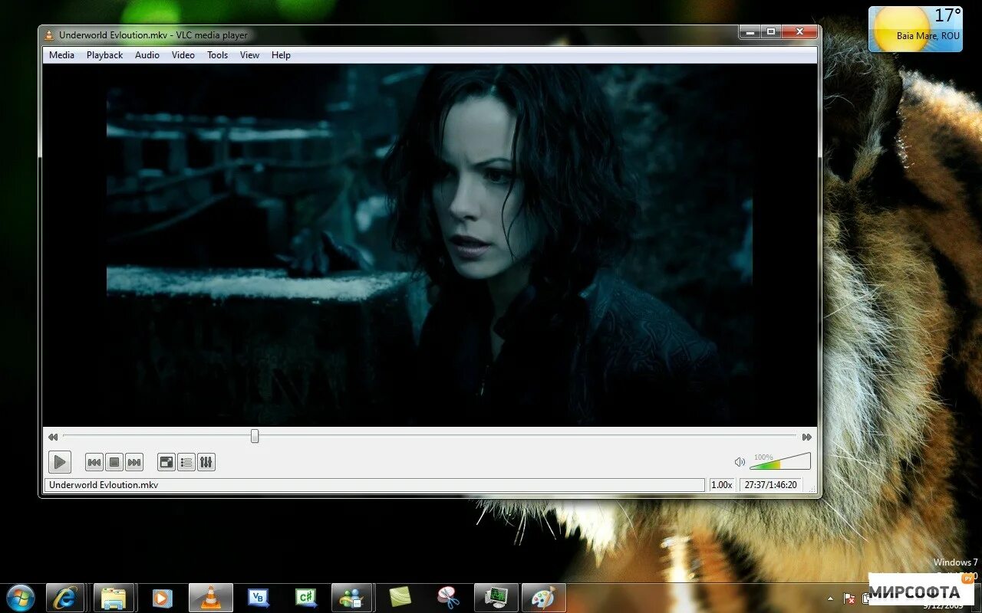Open the Media menu

pos(62,55)
